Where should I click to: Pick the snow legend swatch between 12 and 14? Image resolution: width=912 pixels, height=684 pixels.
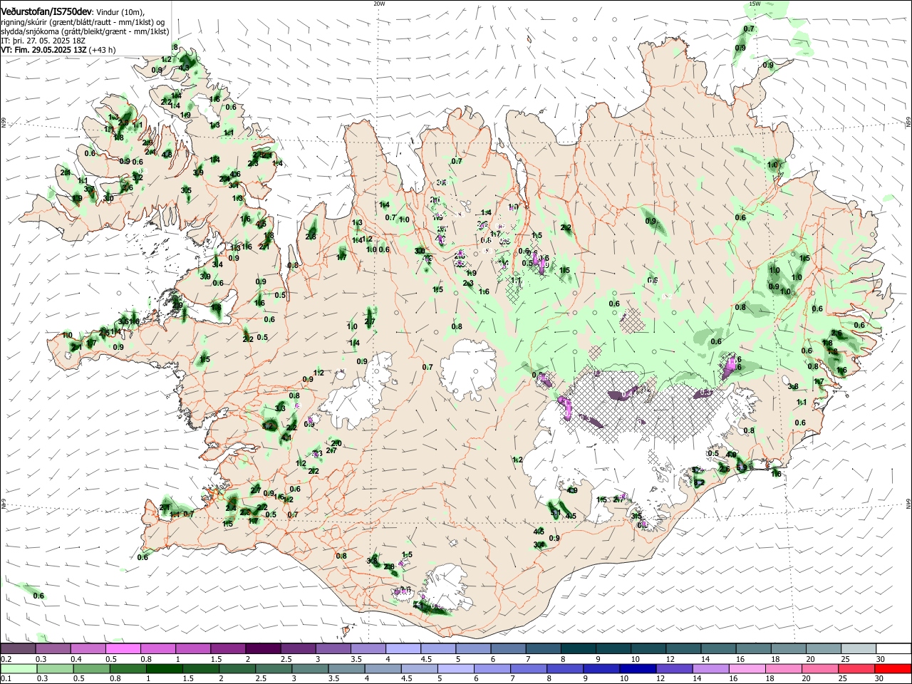[x=683, y=649]
